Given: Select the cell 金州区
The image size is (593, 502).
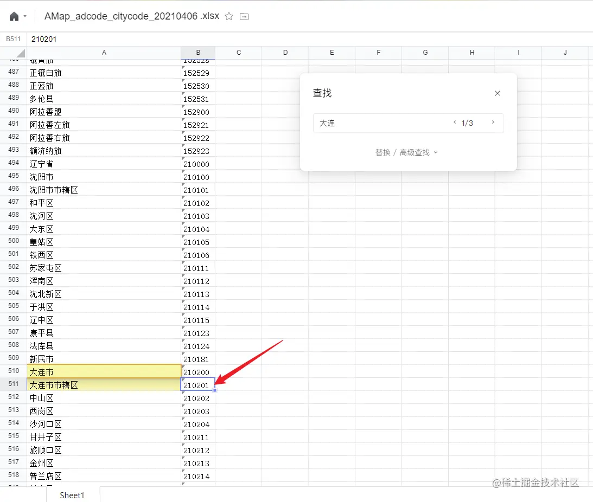Looking at the screenshot, I should tap(104, 463).
